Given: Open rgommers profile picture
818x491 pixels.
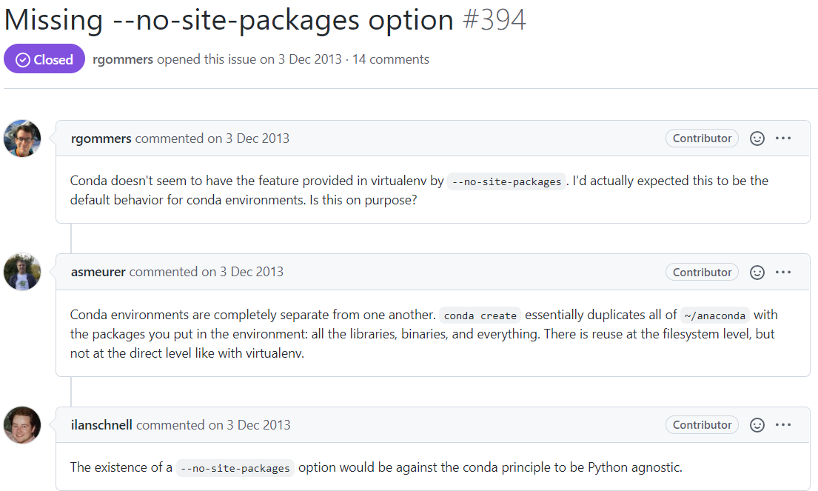Looking at the screenshot, I should point(22,138).
